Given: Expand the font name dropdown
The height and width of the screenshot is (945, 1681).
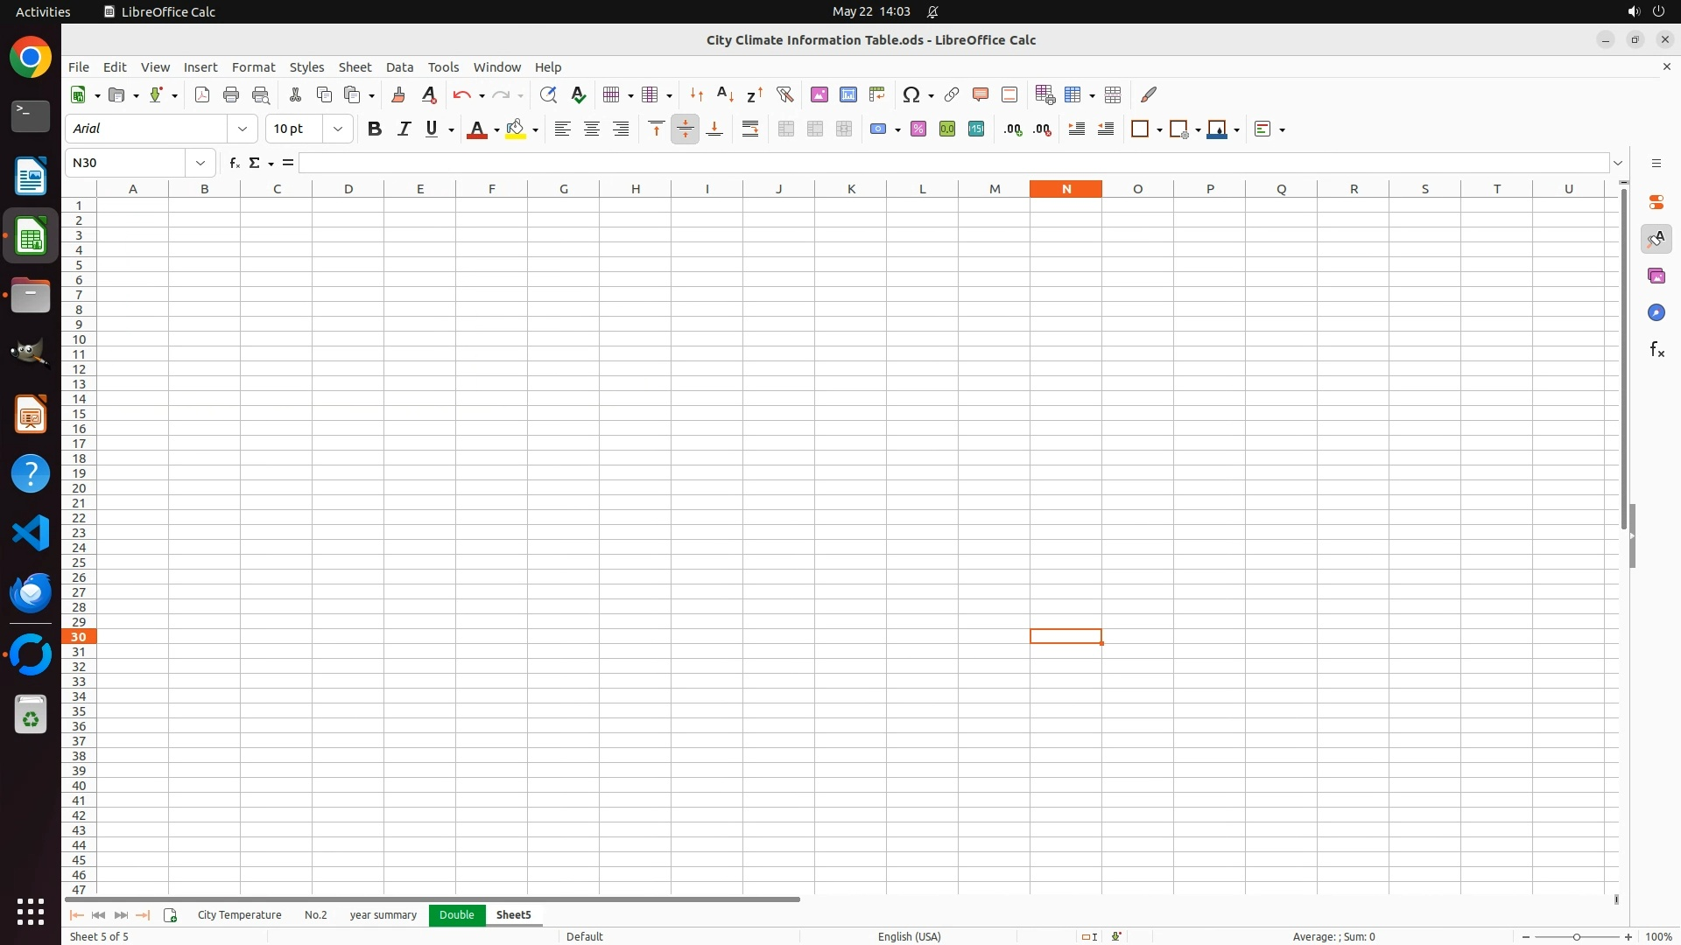Looking at the screenshot, I should tap(243, 129).
